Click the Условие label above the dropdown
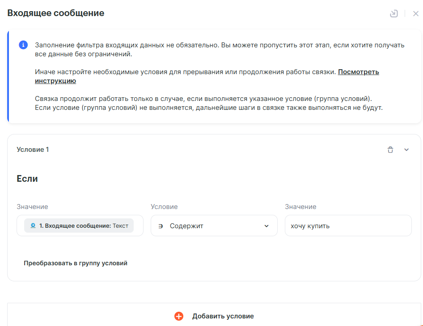The height and width of the screenshot is (326, 423). [164, 207]
